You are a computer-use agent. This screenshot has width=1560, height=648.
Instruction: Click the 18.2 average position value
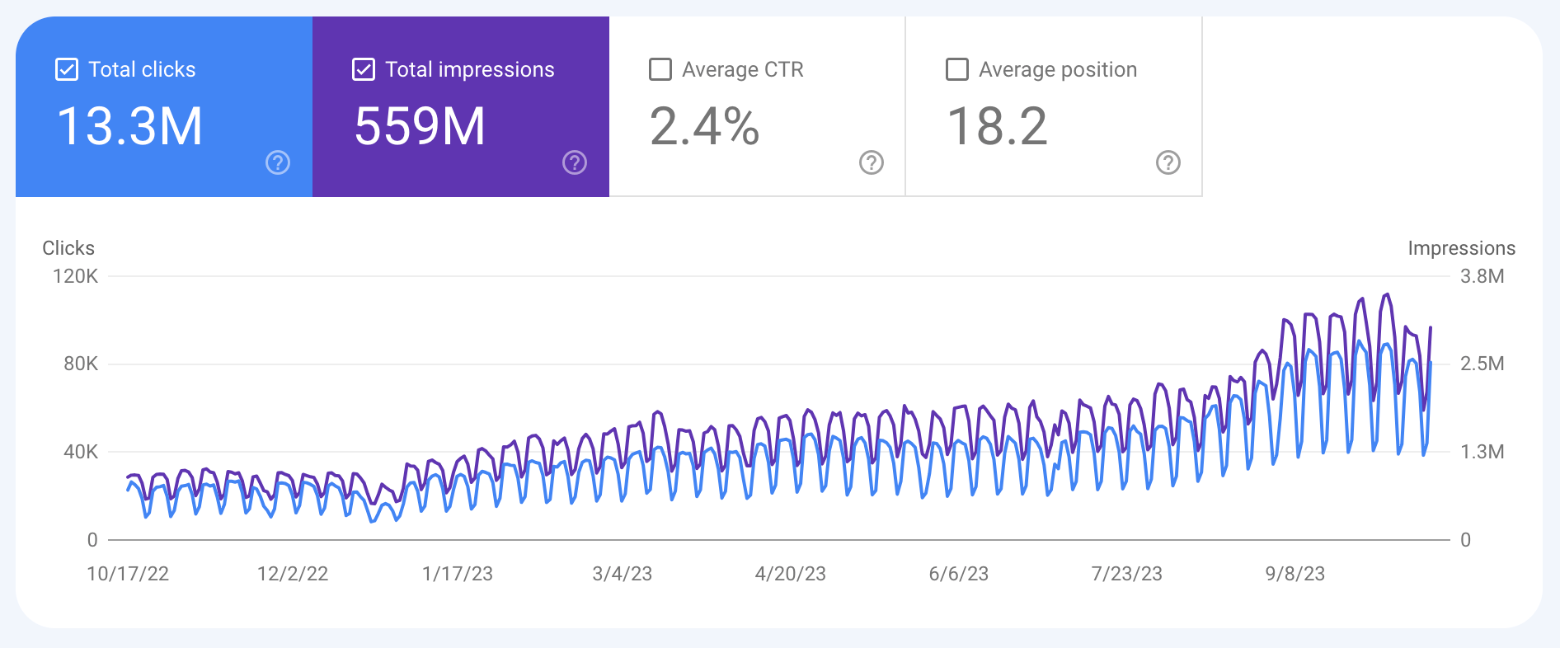tap(997, 126)
